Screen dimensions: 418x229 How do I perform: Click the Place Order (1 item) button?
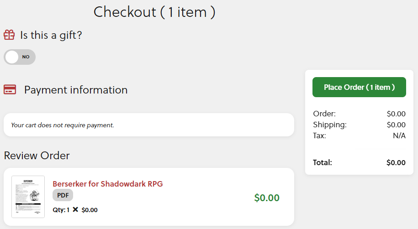[359, 87]
